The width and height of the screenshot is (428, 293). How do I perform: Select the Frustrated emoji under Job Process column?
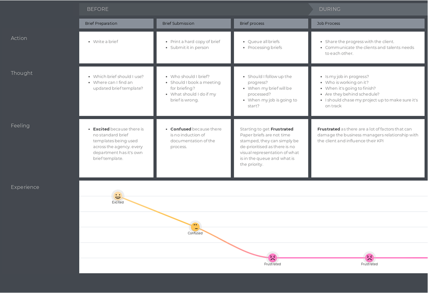pyautogui.click(x=369, y=258)
